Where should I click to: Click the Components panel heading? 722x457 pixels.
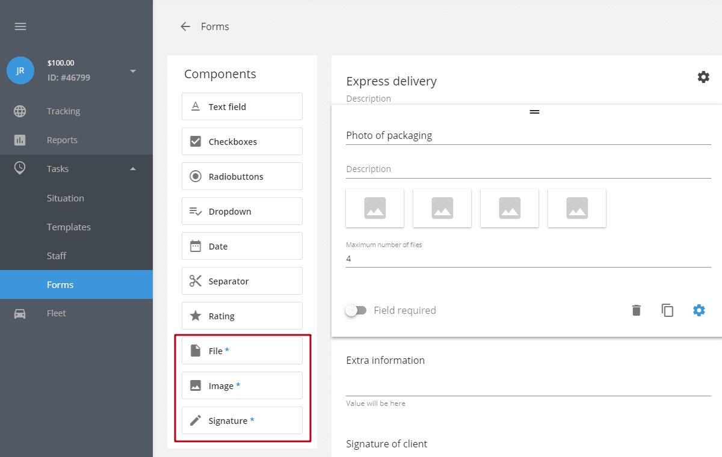pos(220,74)
